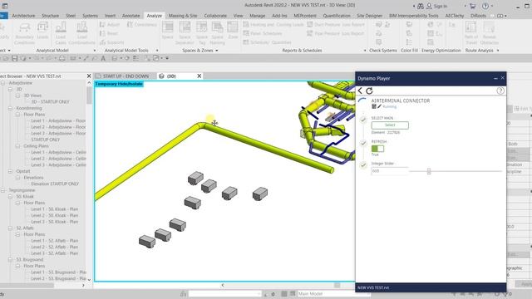Click the Boundary Conditions tool icon
Screen dimensions: 532x299
(24, 27)
